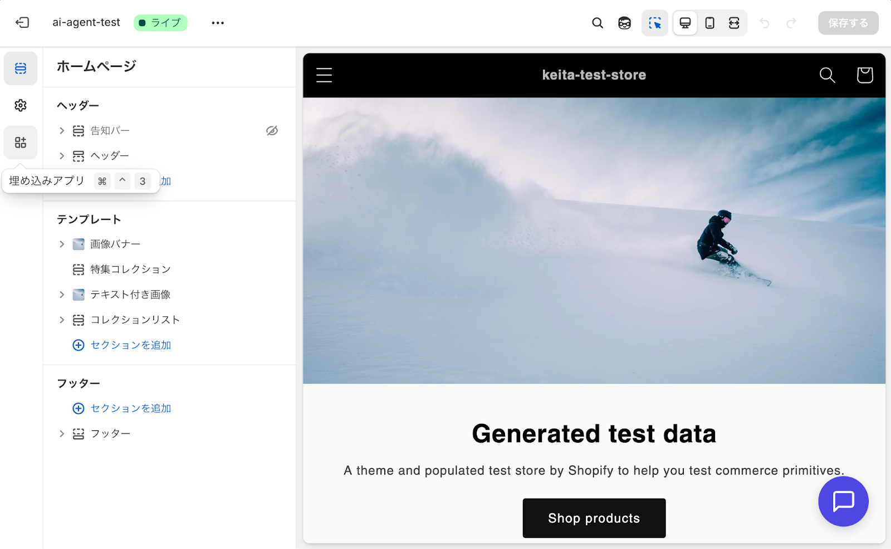The height and width of the screenshot is (549, 891).
Task: Click keita-test-store title in preview
Action: coord(594,75)
